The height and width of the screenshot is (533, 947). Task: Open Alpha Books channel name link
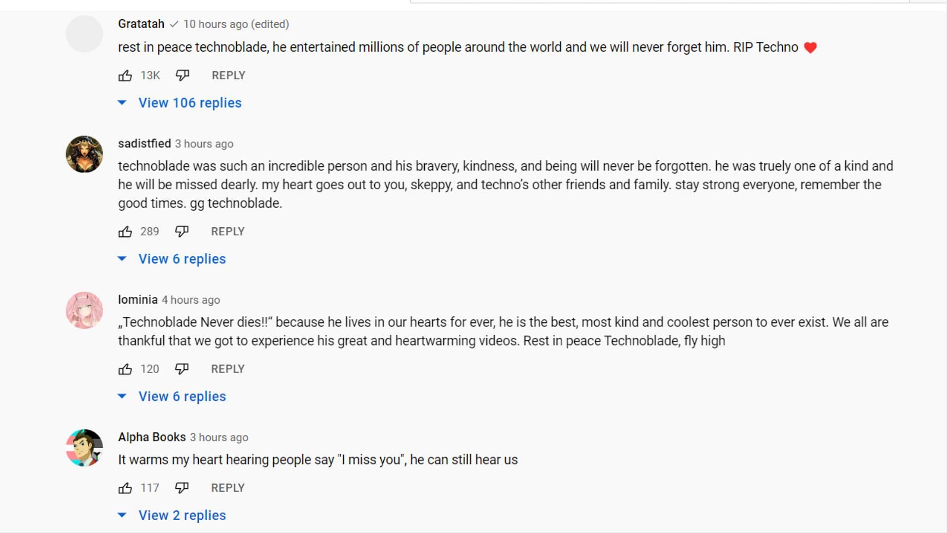(x=152, y=437)
